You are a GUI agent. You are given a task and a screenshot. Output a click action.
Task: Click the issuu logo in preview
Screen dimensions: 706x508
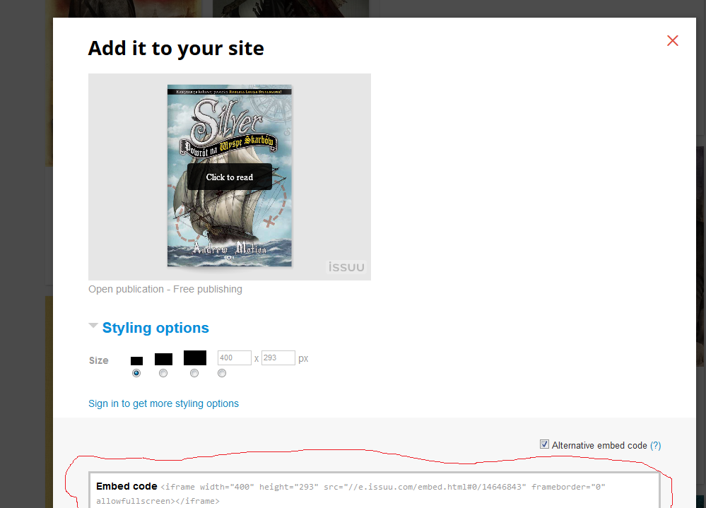[346, 267]
